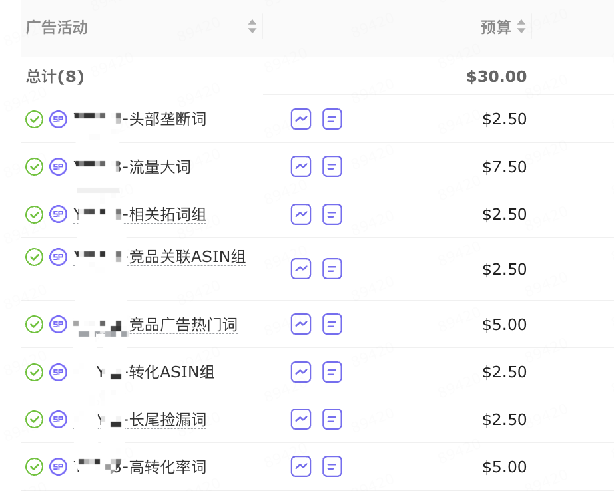614x491 pixels.
Task: Click the $7.50 budget cell
Action: (x=504, y=167)
